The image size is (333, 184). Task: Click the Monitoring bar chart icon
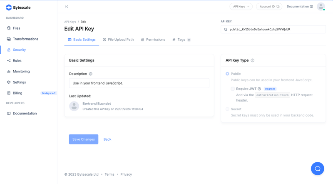coord(9,71)
